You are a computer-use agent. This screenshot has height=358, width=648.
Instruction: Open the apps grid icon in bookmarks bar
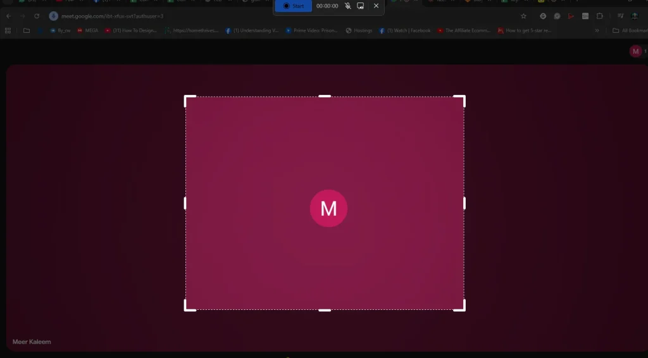[x=8, y=30]
